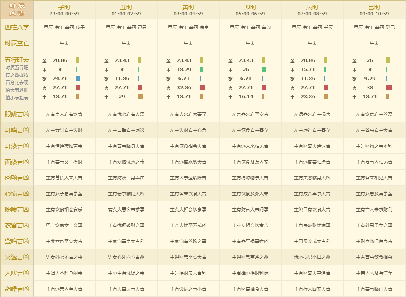The width and height of the screenshot is (406, 297).
Task: Click the 面热吉凶 row label
Action: (x=17, y=162)
